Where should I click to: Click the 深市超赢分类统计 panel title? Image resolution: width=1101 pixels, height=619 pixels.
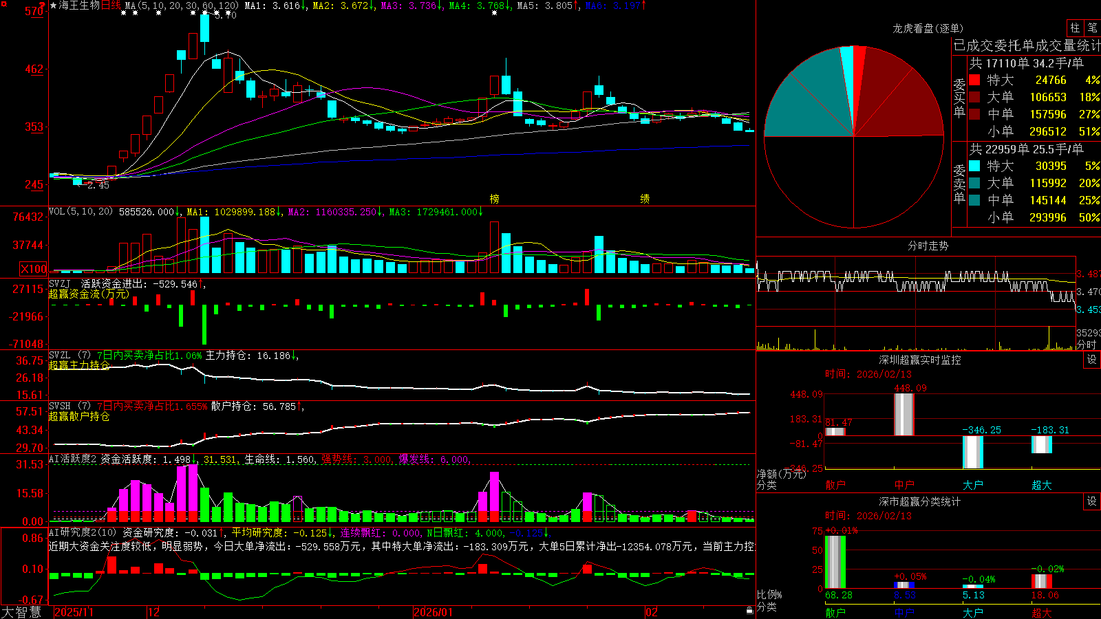click(920, 501)
